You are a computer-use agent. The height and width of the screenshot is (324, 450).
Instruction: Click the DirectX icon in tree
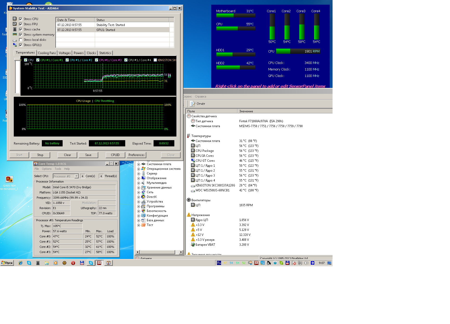click(143, 197)
